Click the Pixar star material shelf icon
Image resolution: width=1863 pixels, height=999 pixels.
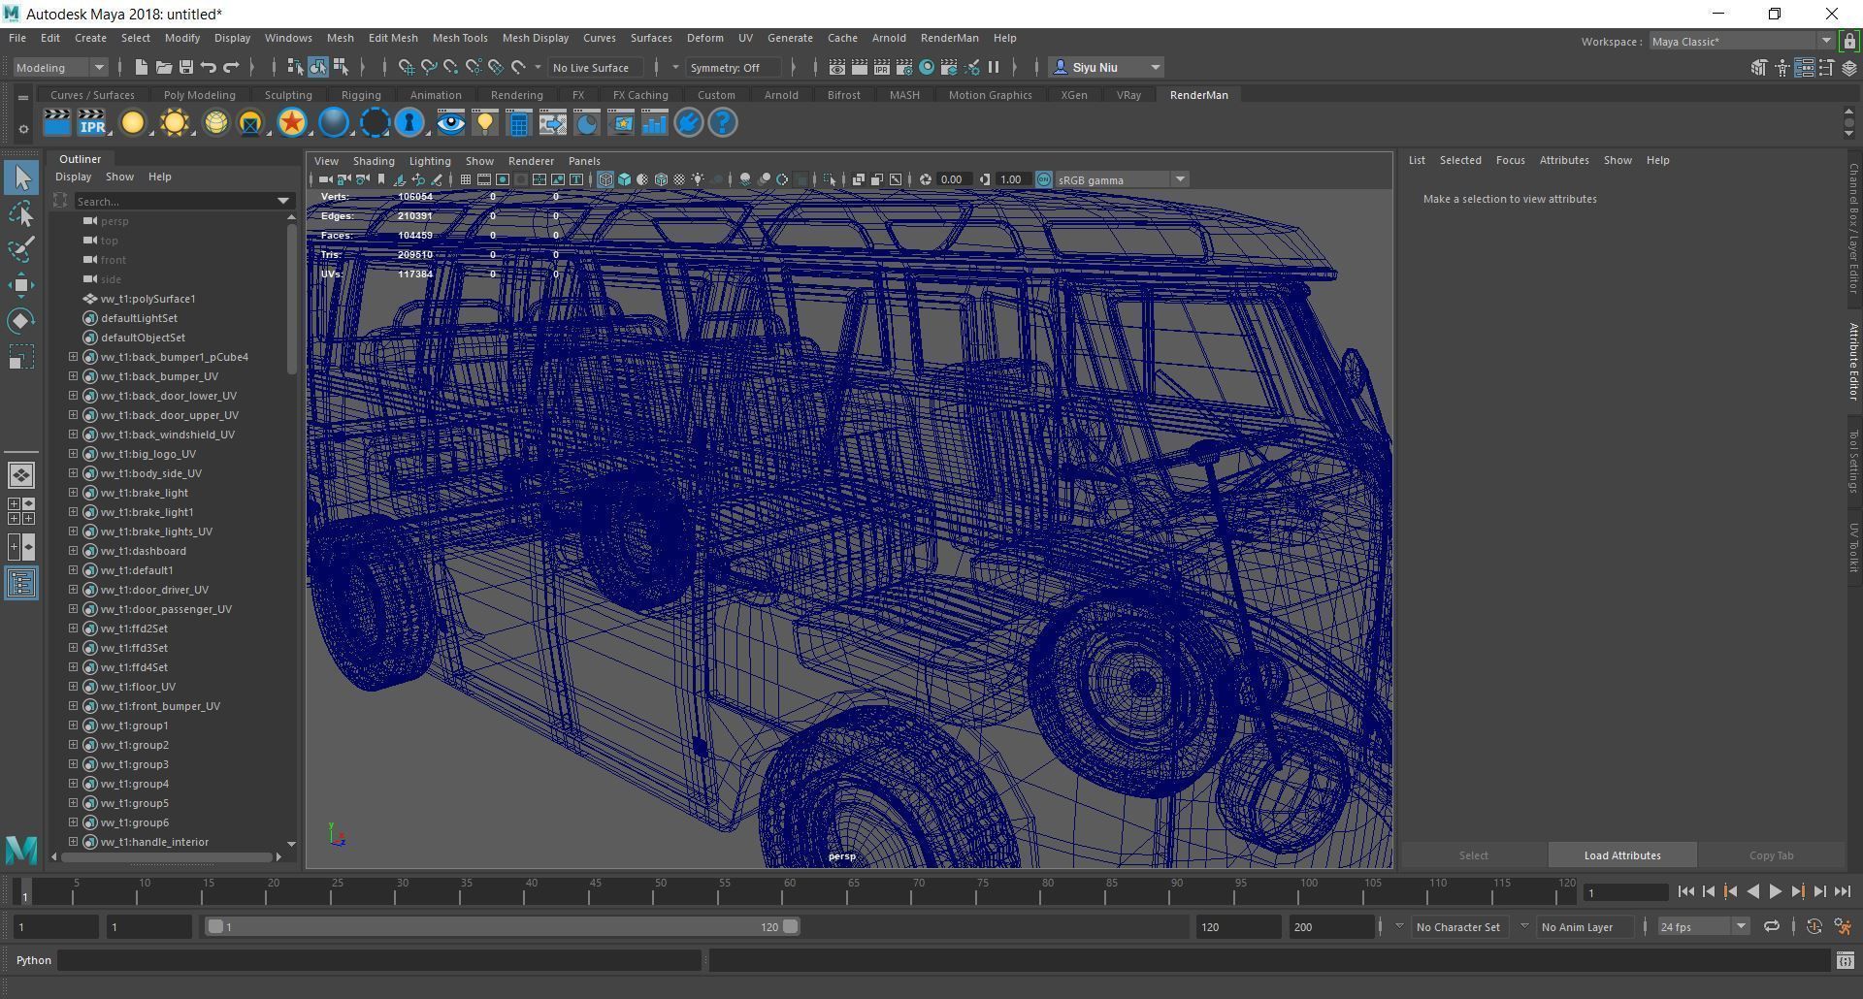(x=292, y=123)
